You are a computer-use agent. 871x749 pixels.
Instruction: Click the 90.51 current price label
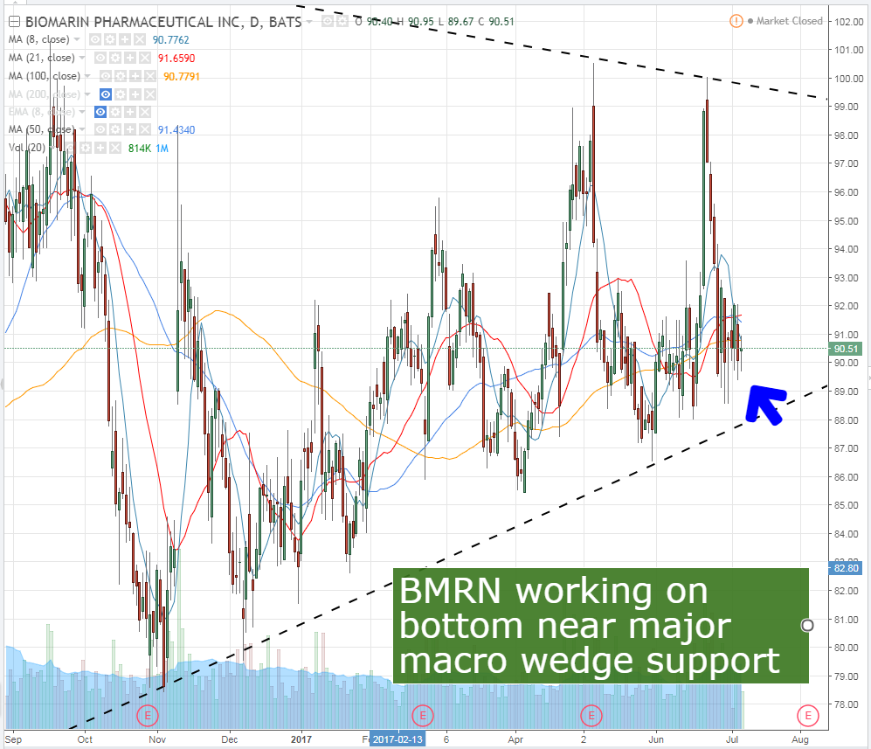point(846,349)
